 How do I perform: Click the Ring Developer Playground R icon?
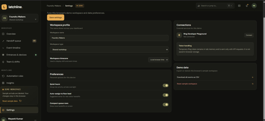point(179,35)
